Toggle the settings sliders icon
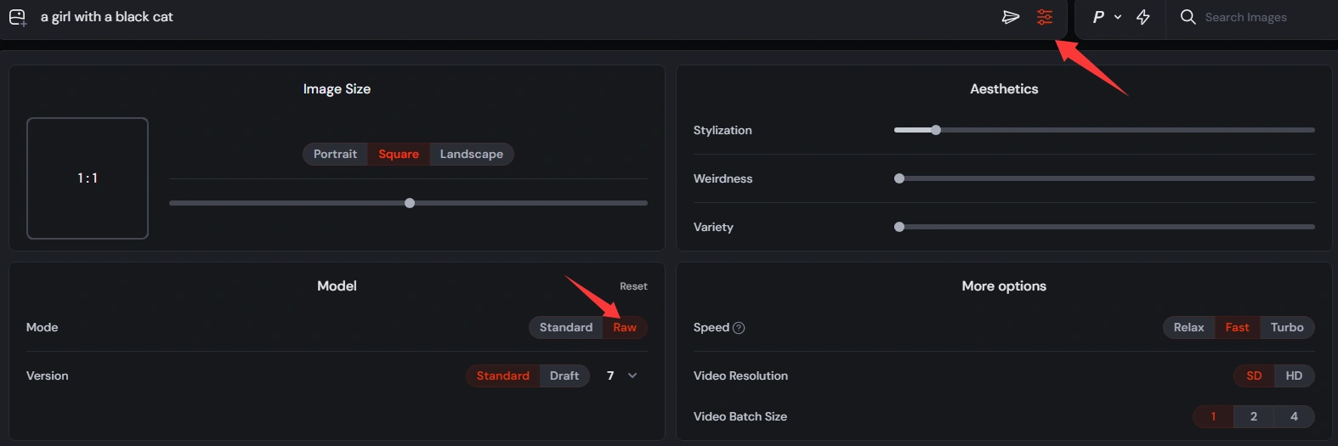Image resolution: width=1338 pixels, height=446 pixels. pos(1045,17)
